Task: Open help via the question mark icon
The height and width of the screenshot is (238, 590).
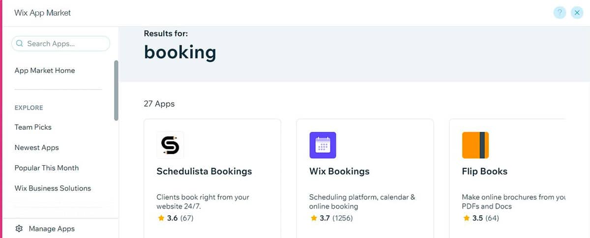Action: (560, 13)
